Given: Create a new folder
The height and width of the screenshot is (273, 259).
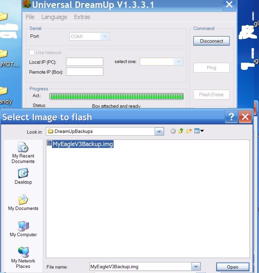Looking at the screenshot, I should click(189, 131).
